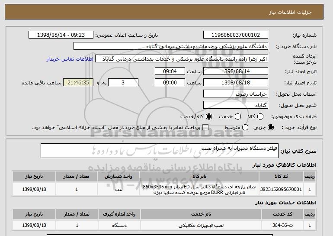Select the کالا/خدمت radio button
The width and height of the screenshot is (333, 236).
pyautogui.click(x=209, y=116)
